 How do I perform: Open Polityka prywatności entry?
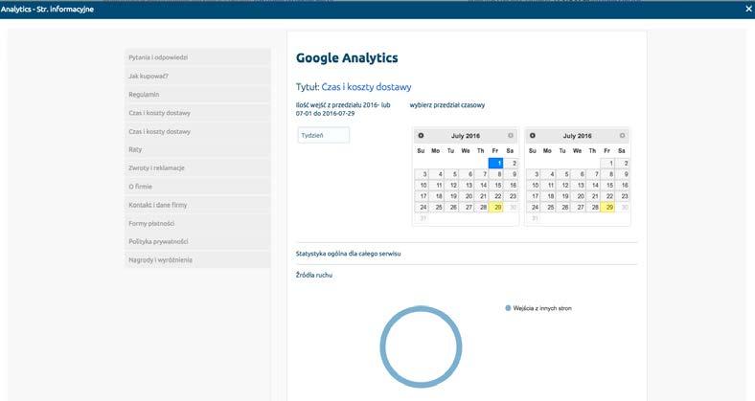coord(197,241)
